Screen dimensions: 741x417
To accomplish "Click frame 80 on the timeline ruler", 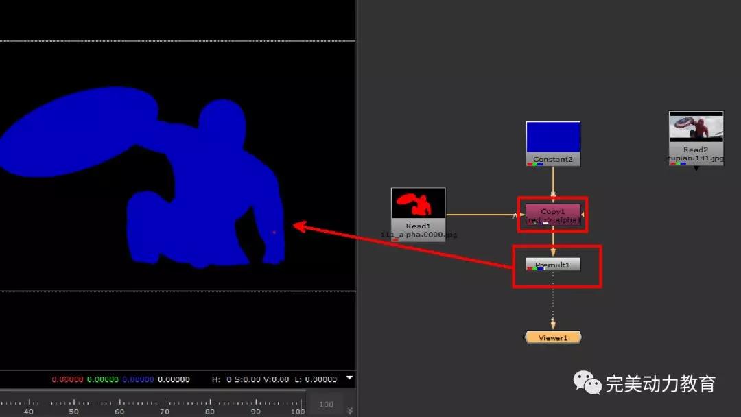I will pyautogui.click(x=210, y=412).
